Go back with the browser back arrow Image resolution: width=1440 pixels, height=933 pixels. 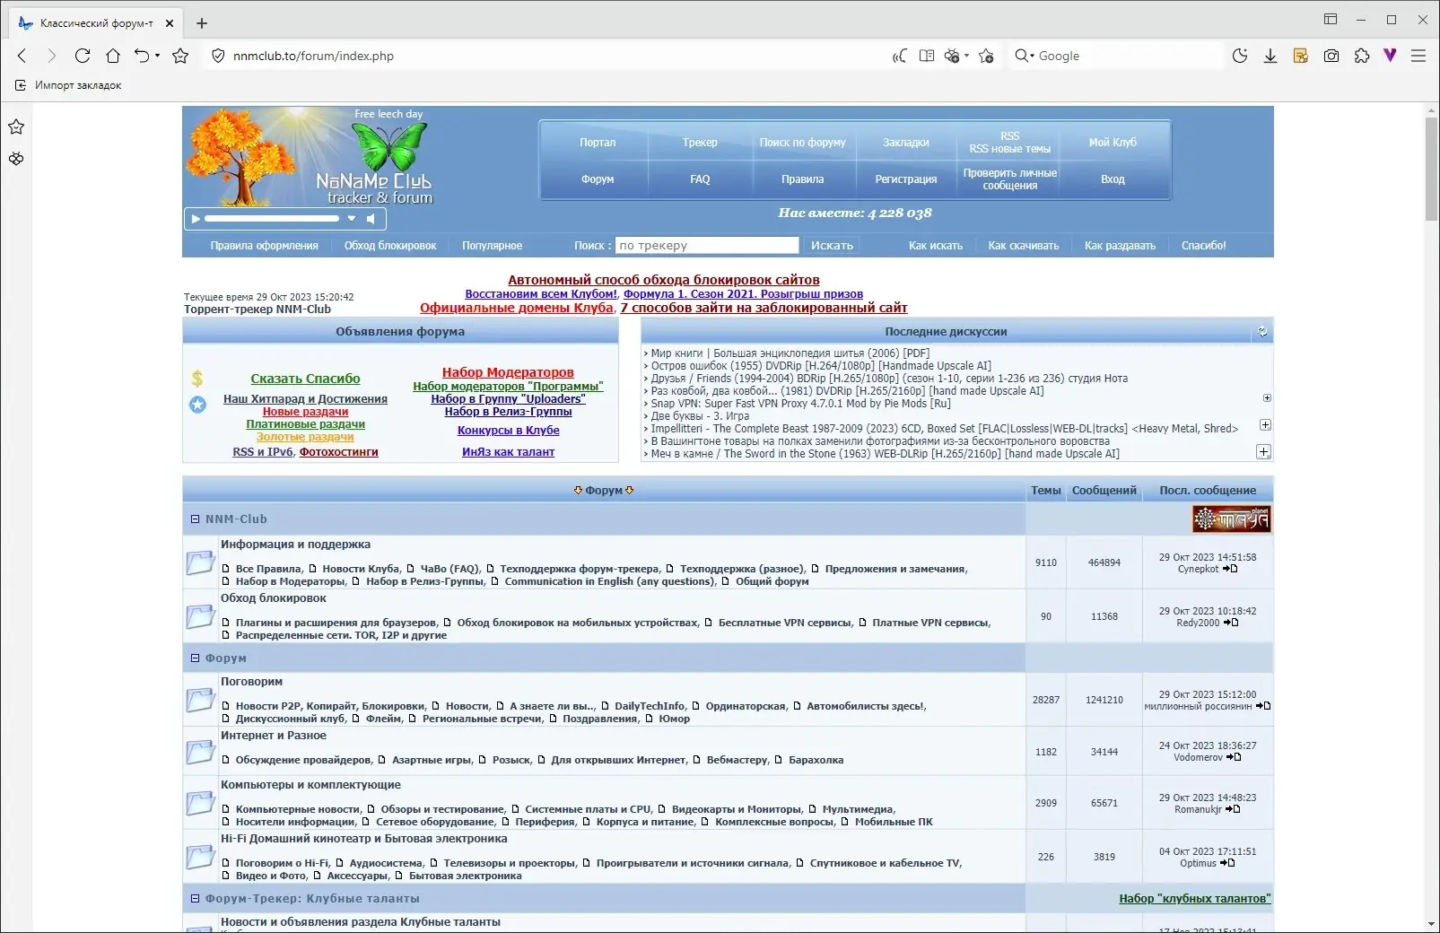tap(22, 56)
